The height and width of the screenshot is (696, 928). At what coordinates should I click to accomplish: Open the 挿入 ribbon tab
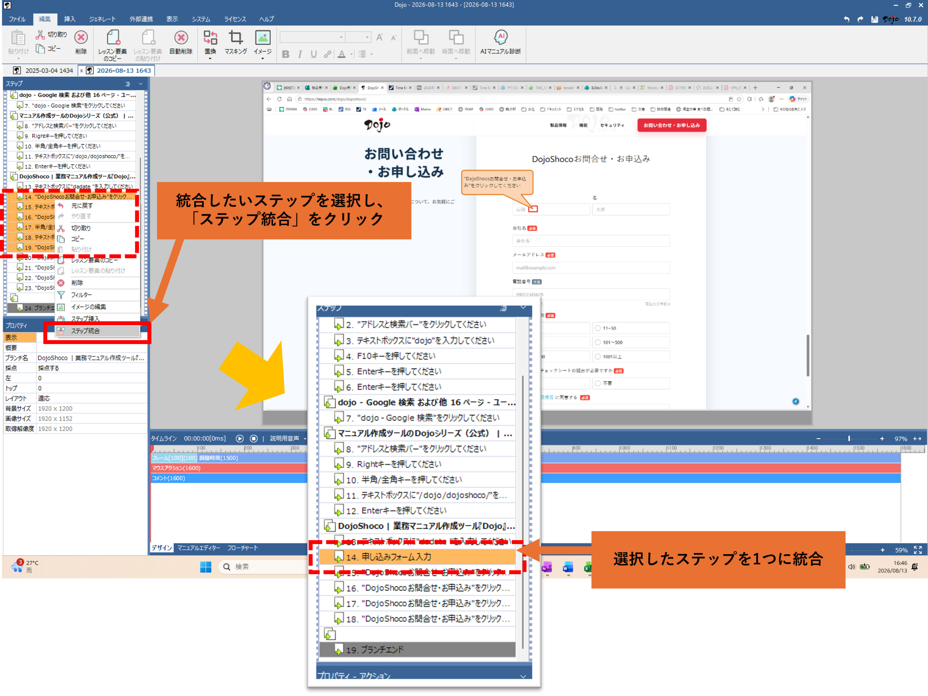[x=70, y=19]
